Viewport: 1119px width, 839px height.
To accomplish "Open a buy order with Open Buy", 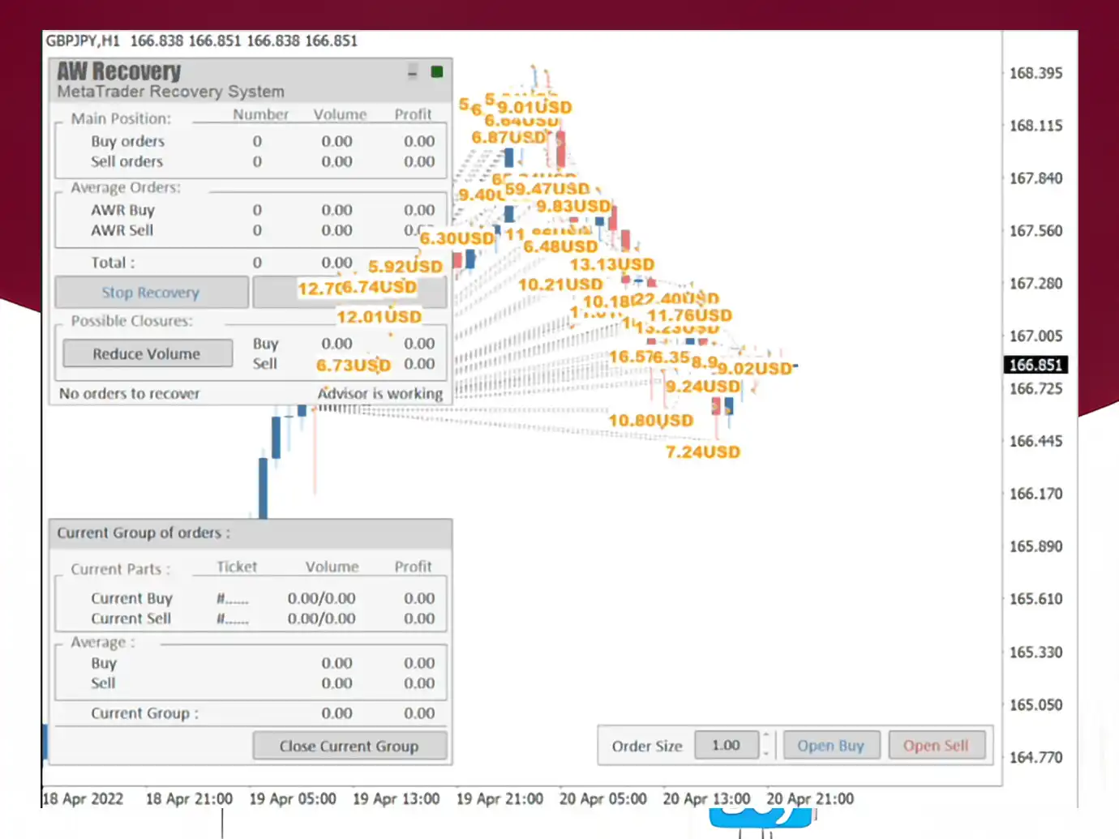I will (x=831, y=745).
